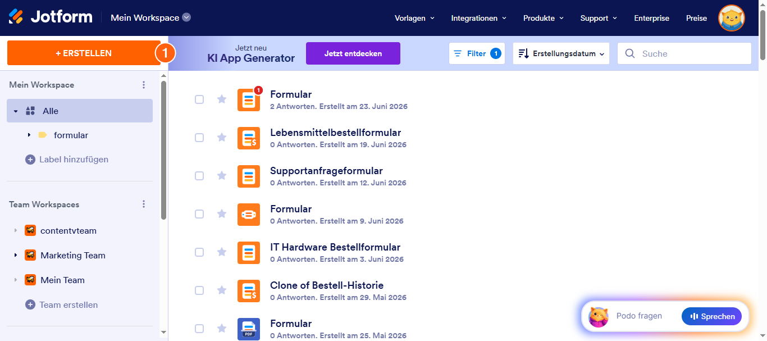767x341 pixels.
Task: Click the Mein Team icon
Action: (x=30, y=280)
